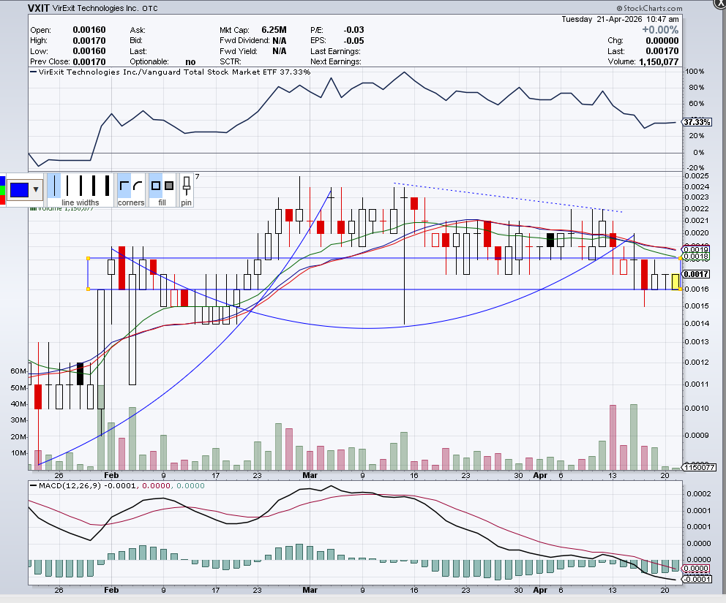Click the 'corners' label
Screen dimensions: 726x603
pos(131,202)
